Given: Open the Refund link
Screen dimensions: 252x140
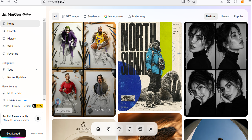Looking at the screenshot, I should [x=26, y=106].
